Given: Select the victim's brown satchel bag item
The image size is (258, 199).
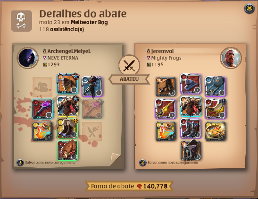Looking at the screenshot, I should (166, 87).
